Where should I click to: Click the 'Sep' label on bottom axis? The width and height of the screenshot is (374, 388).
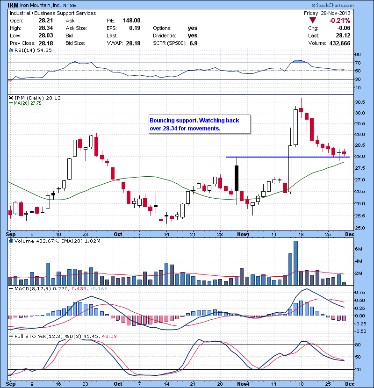tap(11, 384)
